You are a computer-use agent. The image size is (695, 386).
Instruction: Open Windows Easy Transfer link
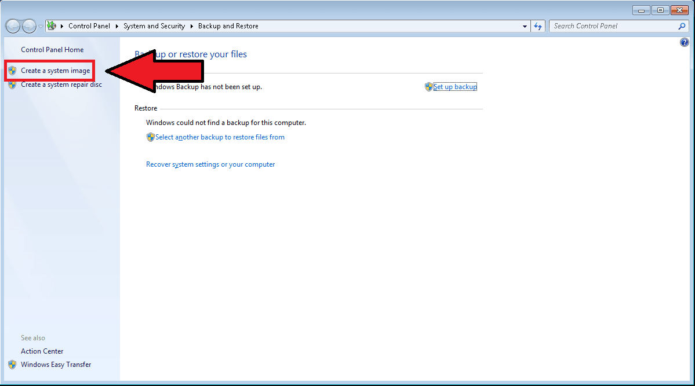pyautogui.click(x=56, y=365)
